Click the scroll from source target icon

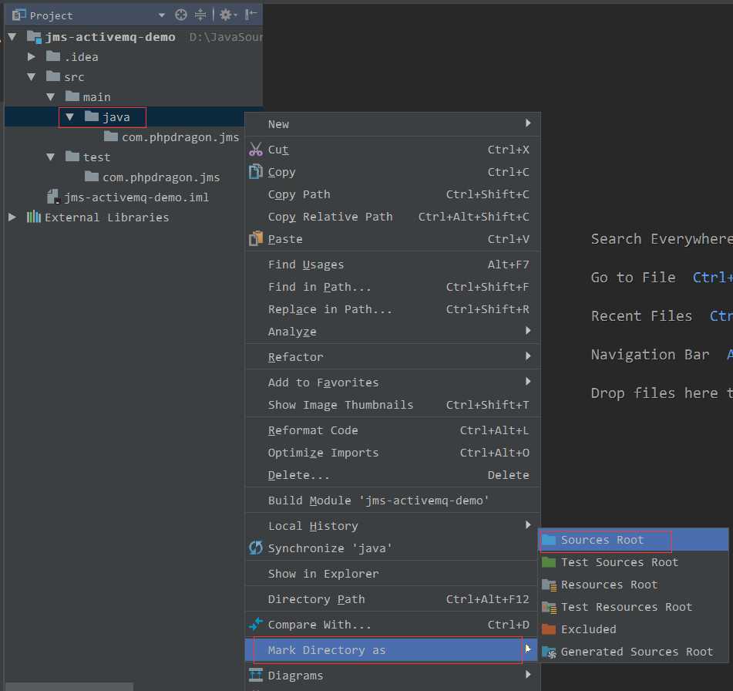[x=181, y=15]
